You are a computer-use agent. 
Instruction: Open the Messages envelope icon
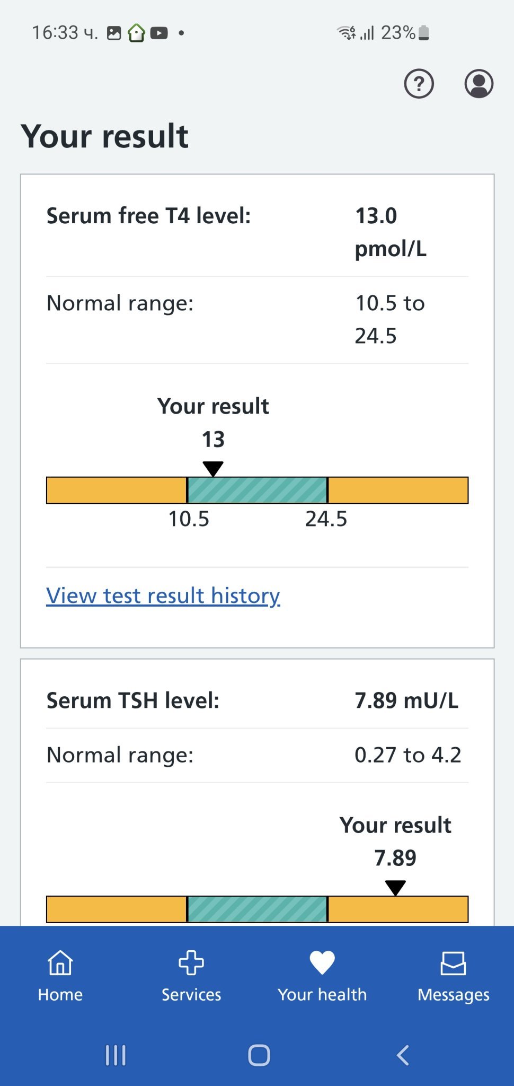tap(453, 963)
